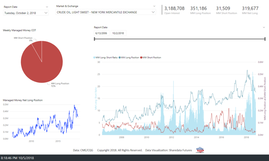Click the MM Long Position legend marker

[x=119, y=58]
